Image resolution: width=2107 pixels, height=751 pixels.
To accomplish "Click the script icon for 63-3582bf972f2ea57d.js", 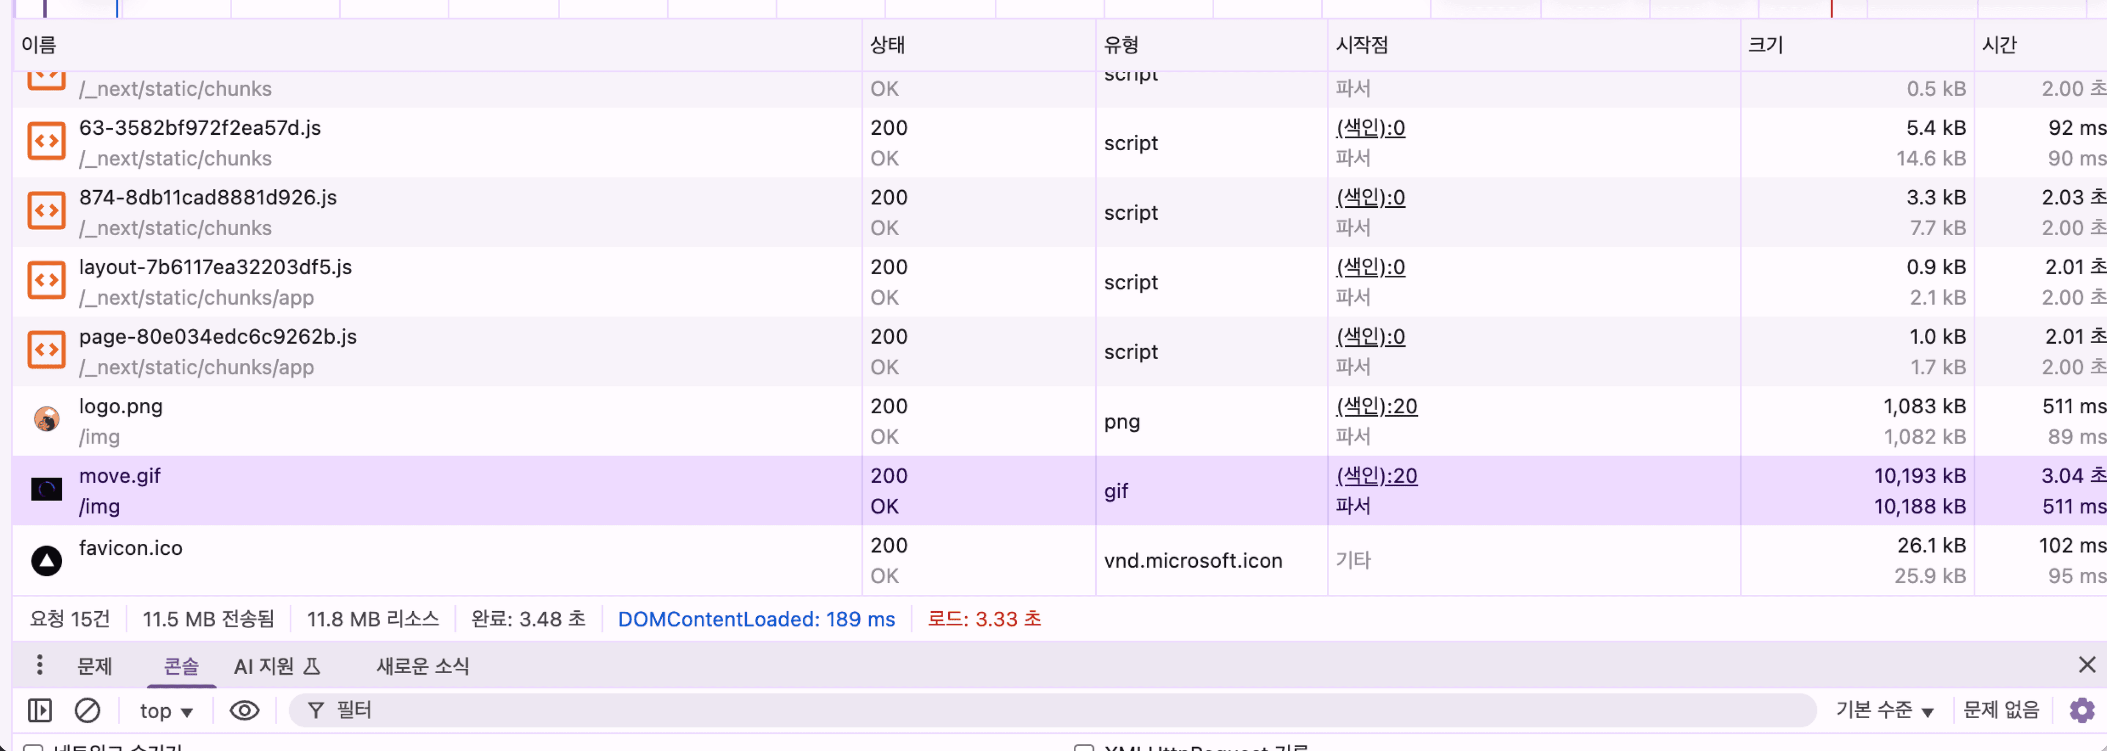I will pos(47,141).
